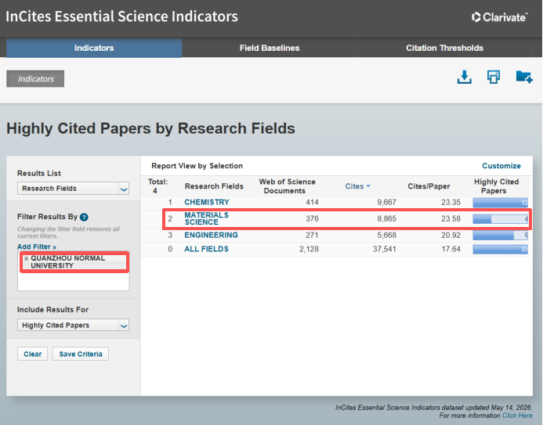Screen dimensions: 543x425
Task: Click the download report icon
Action: coord(464,77)
